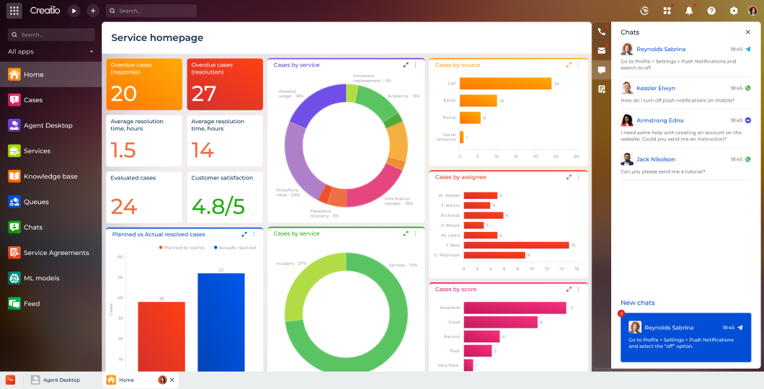764x389 pixels.
Task: Open the new chat from Reynolds Sabrina
Action: point(685,337)
